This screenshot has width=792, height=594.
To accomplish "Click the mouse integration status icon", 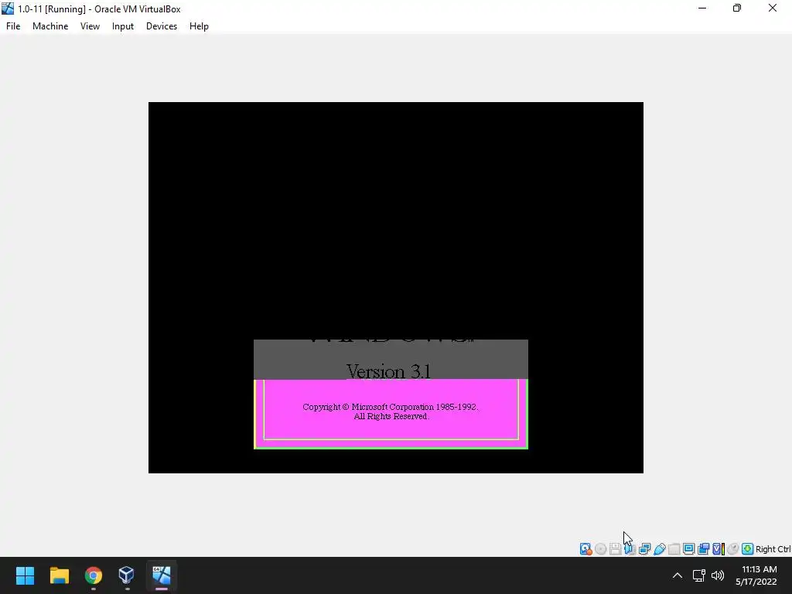I will tap(733, 548).
